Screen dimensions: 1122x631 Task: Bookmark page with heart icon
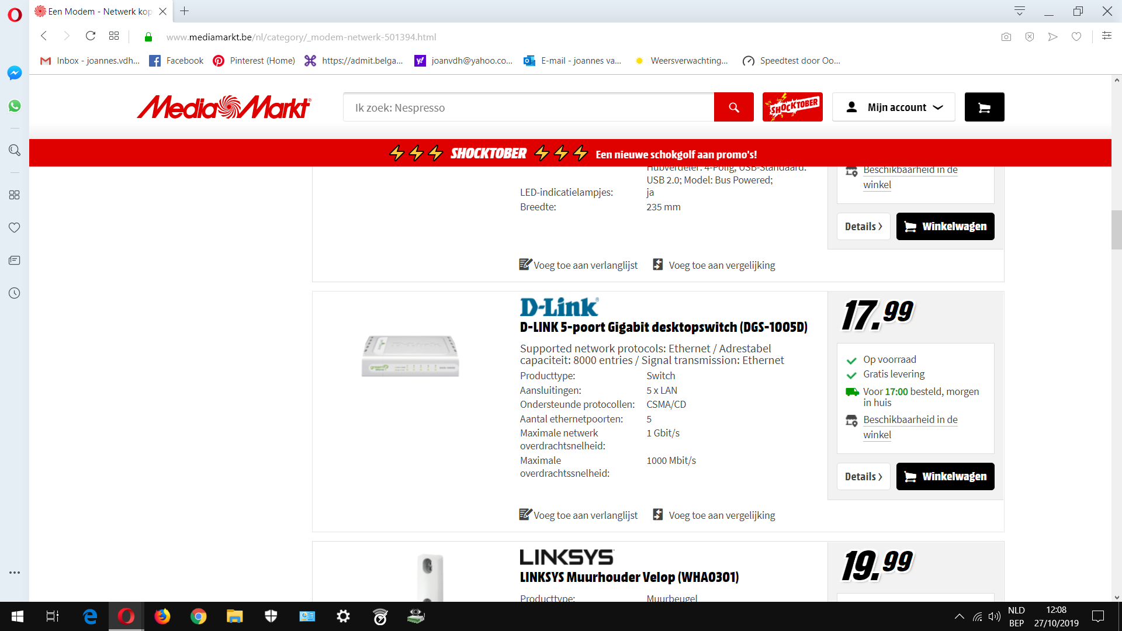[1076, 37]
